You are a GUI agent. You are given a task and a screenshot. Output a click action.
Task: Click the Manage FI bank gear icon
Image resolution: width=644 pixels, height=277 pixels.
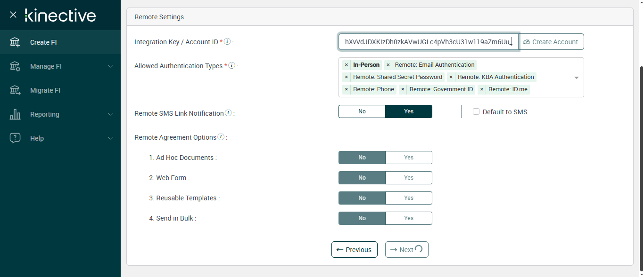[15, 66]
